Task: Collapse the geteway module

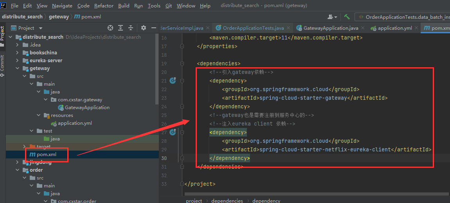Action: 18,68
